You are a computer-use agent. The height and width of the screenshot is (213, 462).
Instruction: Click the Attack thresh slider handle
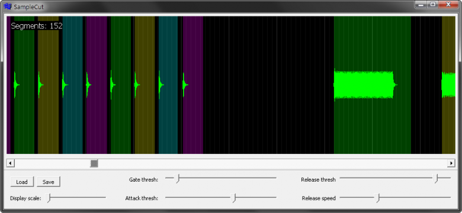coord(234,198)
